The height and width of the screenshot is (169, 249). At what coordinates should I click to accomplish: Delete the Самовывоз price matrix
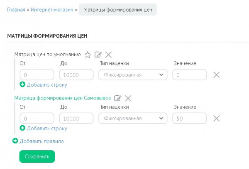coord(128,98)
